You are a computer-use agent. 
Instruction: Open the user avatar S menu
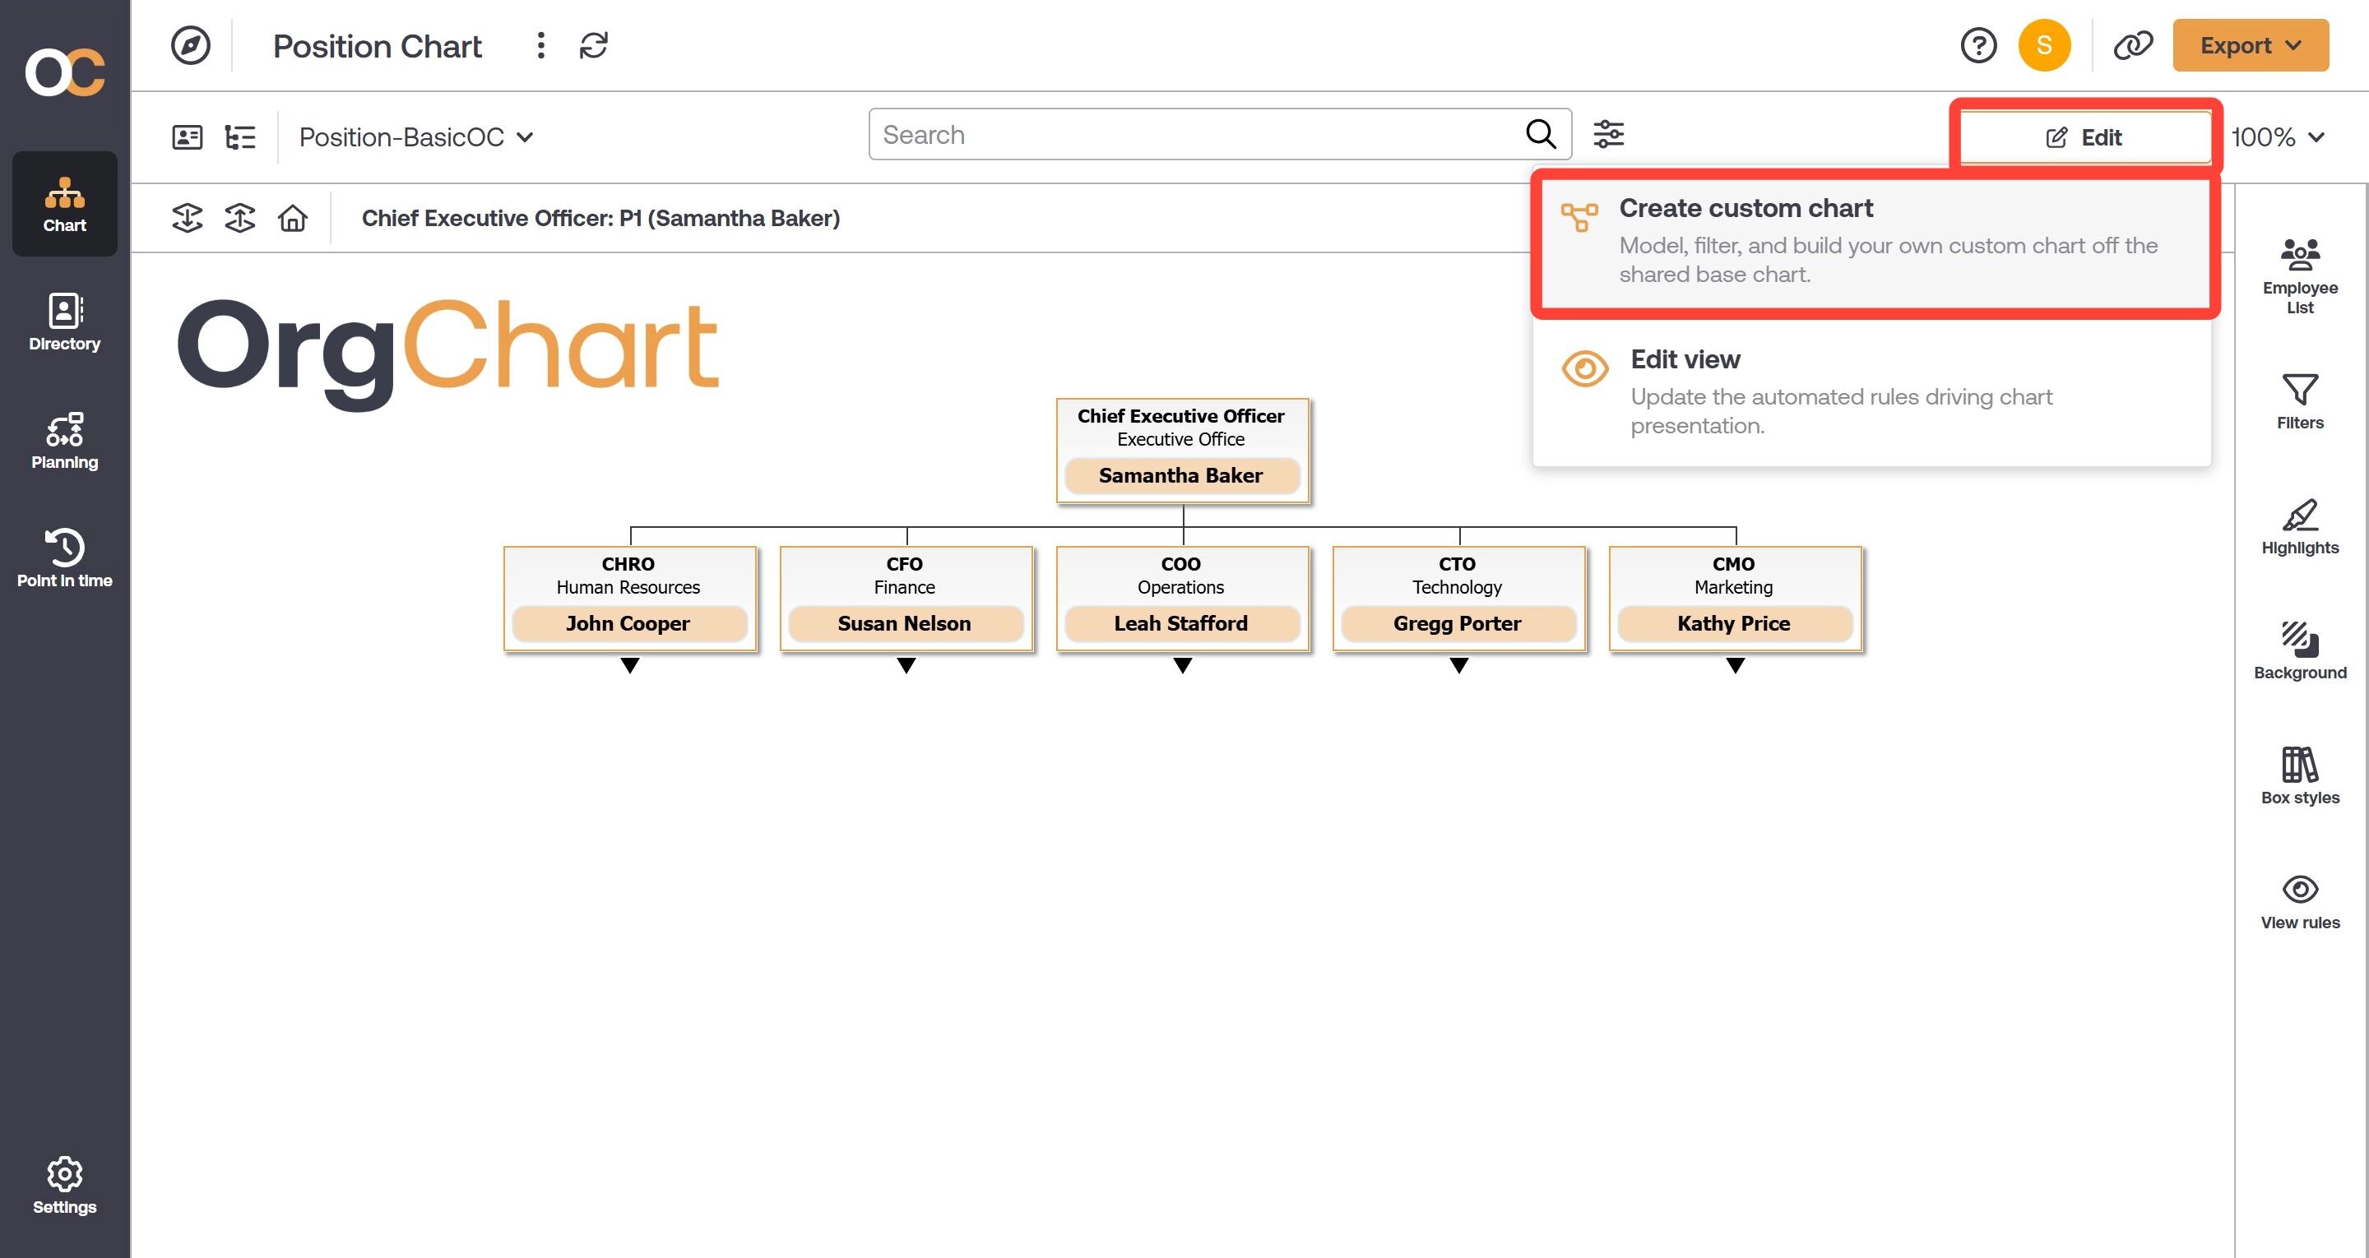click(2044, 45)
